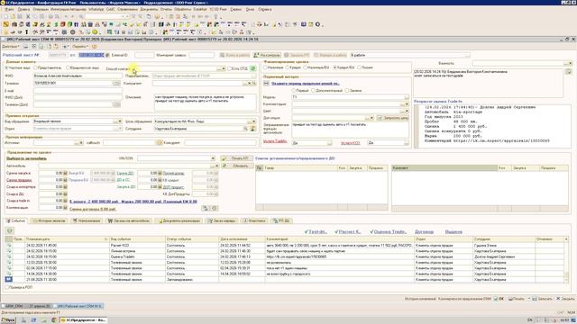Image resolution: width=577 pixels, height=324 pixels.
Task: Click the last icon after Перейти in form toolbar
Action: (94, 47)
